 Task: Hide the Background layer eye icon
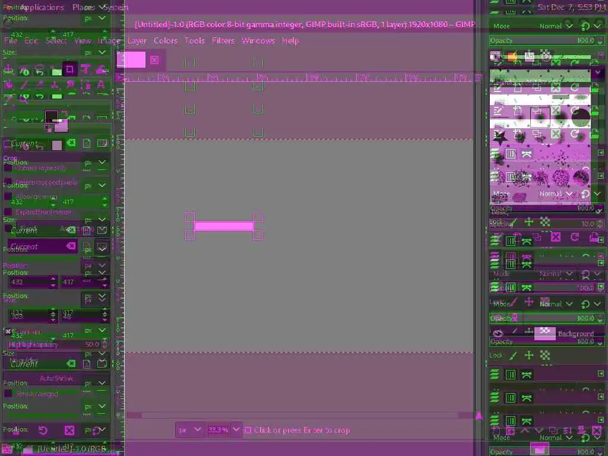click(498, 333)
